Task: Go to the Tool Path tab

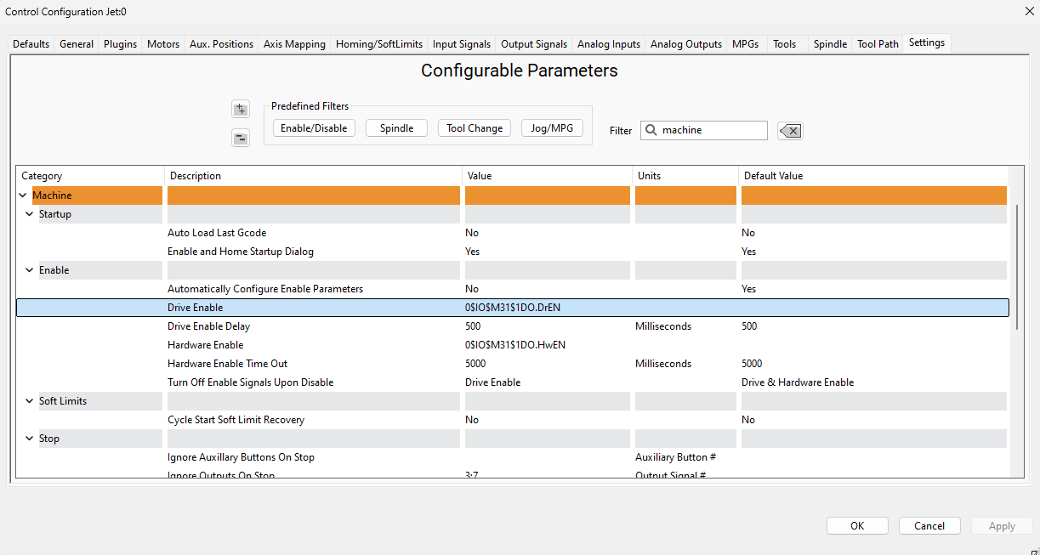Action: tap(878, 44)
